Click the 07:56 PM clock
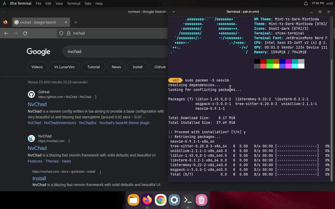Viewport: 335px width, 209px height. coord(318,3)
